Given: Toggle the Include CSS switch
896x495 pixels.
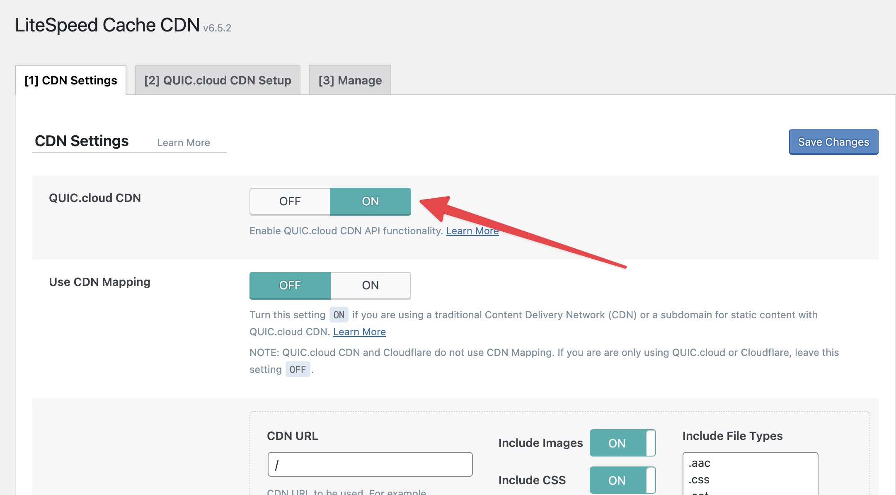Looking at the screenshot, I should point(622,480).
